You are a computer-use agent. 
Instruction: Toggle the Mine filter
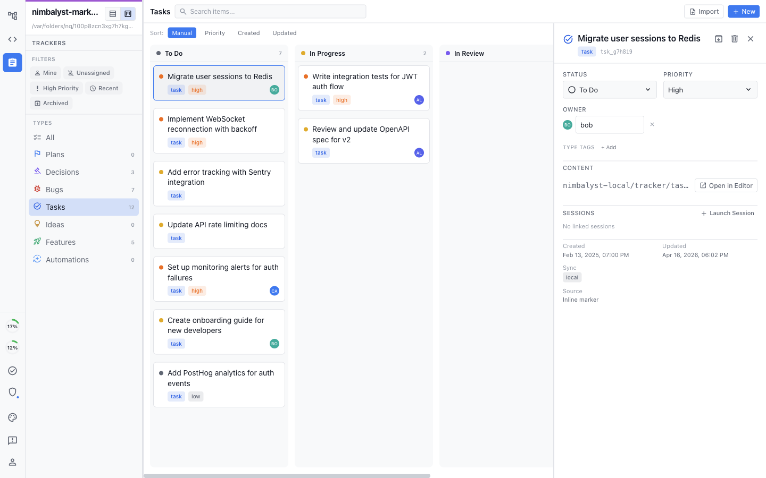[x=46, y=73]
